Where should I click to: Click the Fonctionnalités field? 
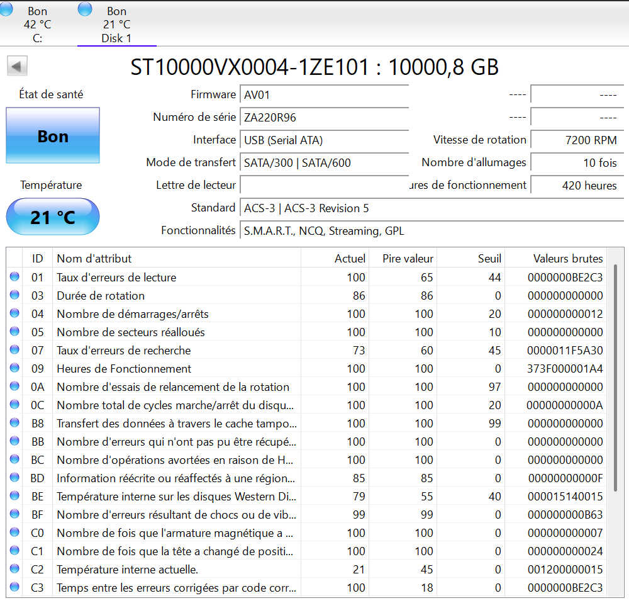[431, 231]
